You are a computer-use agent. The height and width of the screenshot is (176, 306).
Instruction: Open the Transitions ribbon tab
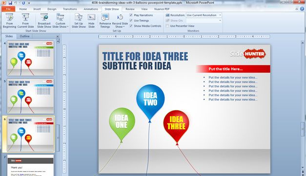tap(70, 9)
